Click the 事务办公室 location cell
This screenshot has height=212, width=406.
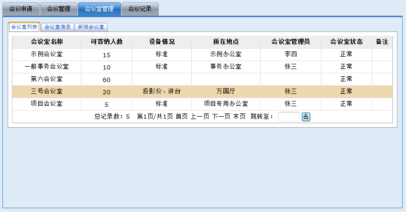point(226,67)
